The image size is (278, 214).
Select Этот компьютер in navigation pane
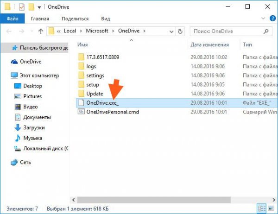pyautogui.click(x=39, y=76)
